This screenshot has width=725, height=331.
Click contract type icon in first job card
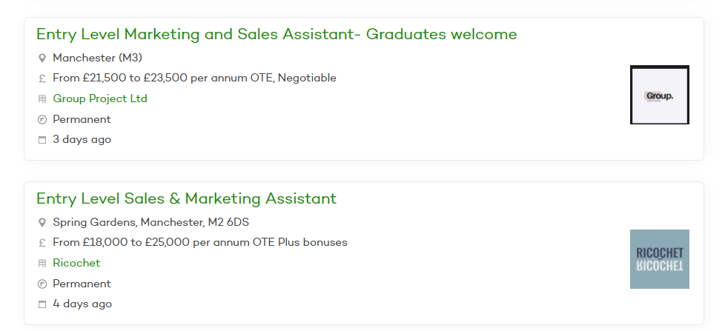tap(42, 120)
